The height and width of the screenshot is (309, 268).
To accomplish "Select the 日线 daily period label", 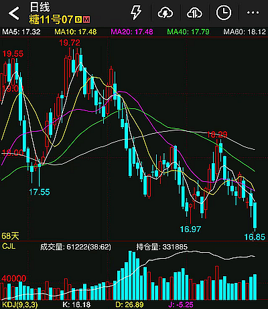I will 40,7.
